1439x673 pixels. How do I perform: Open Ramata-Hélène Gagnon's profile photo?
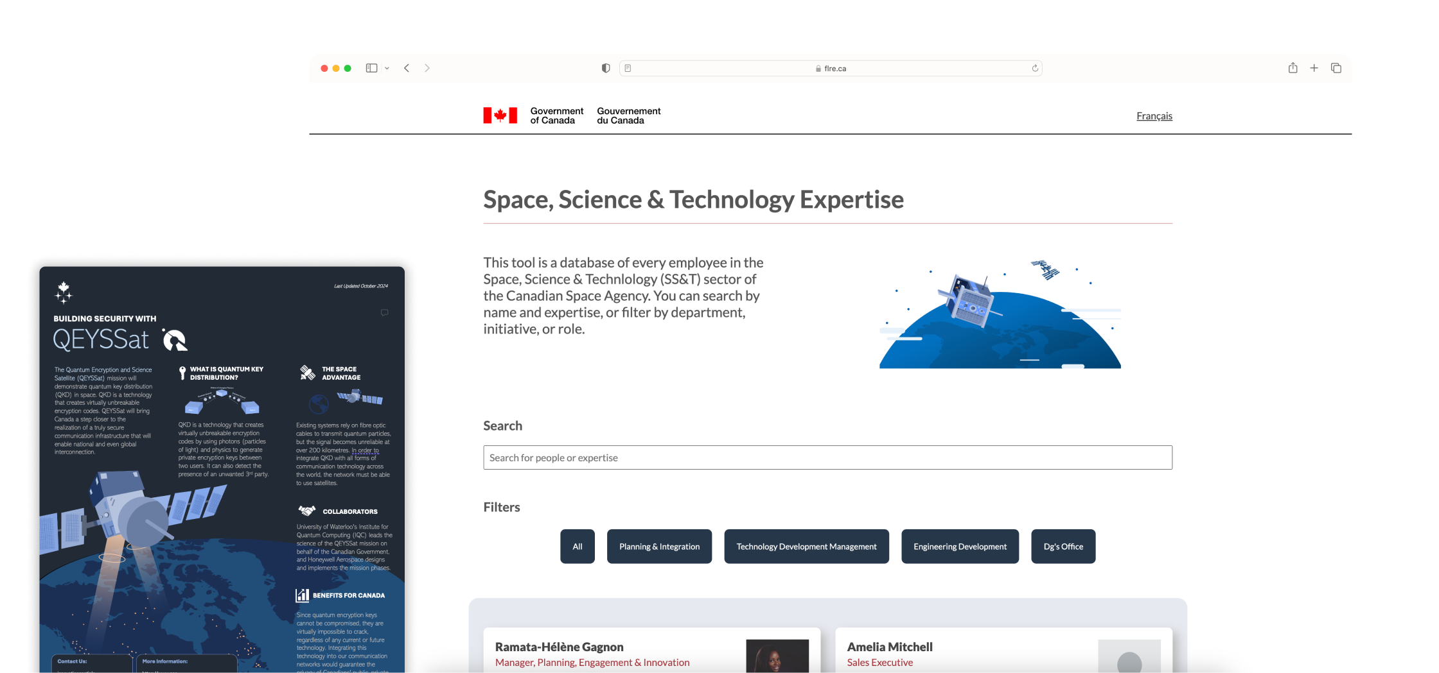pos(777,656)
